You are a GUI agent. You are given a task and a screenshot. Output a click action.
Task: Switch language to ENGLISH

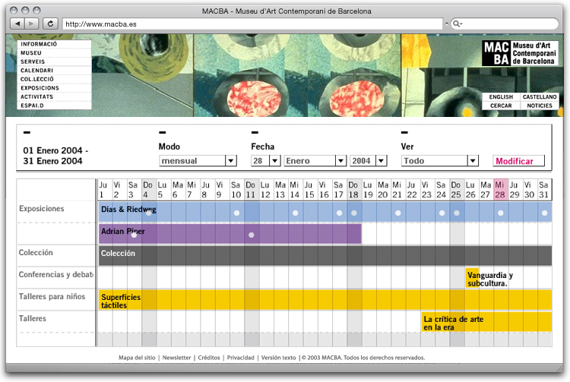point(501,97)
